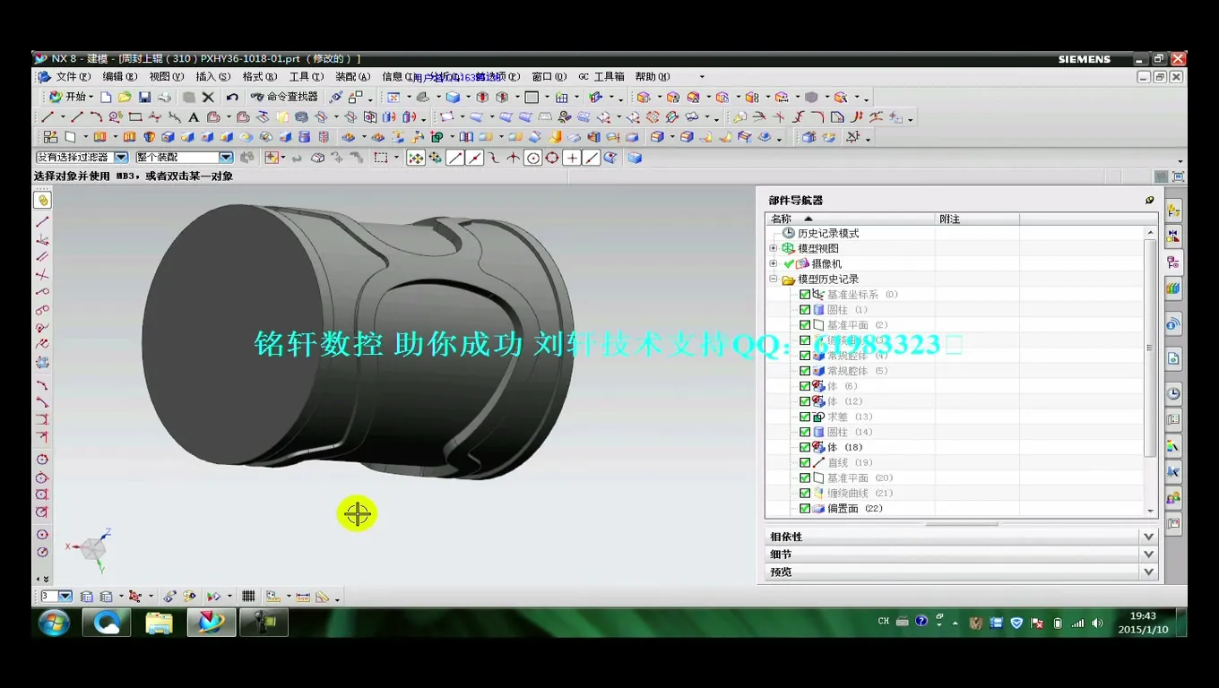Open file with the folder icon
The height and width of the screenshot is (688, 1219).
pyautogui.click(x=125, y=97)
